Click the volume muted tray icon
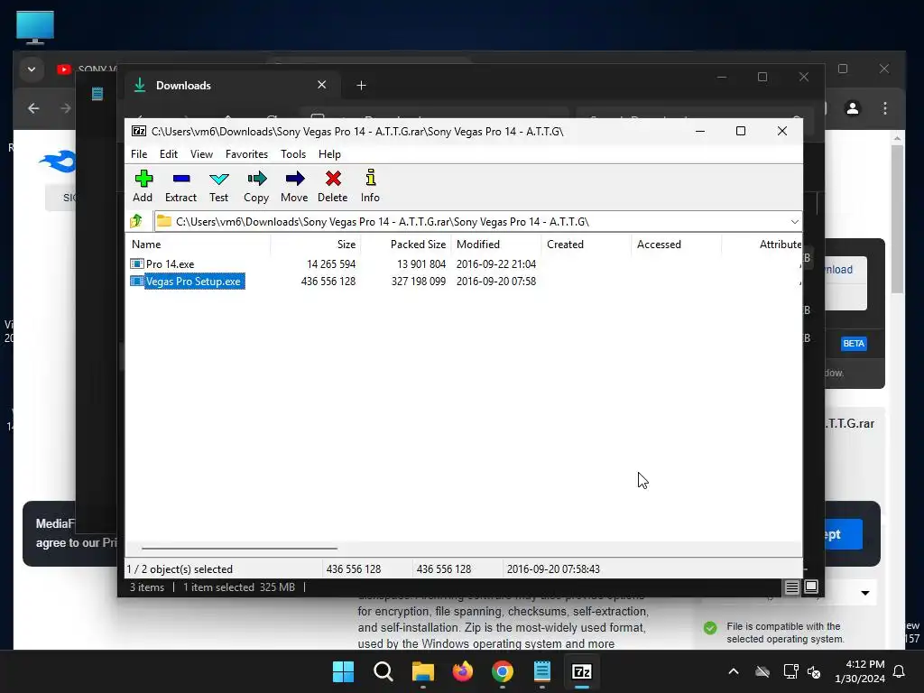 click(815, 671)
